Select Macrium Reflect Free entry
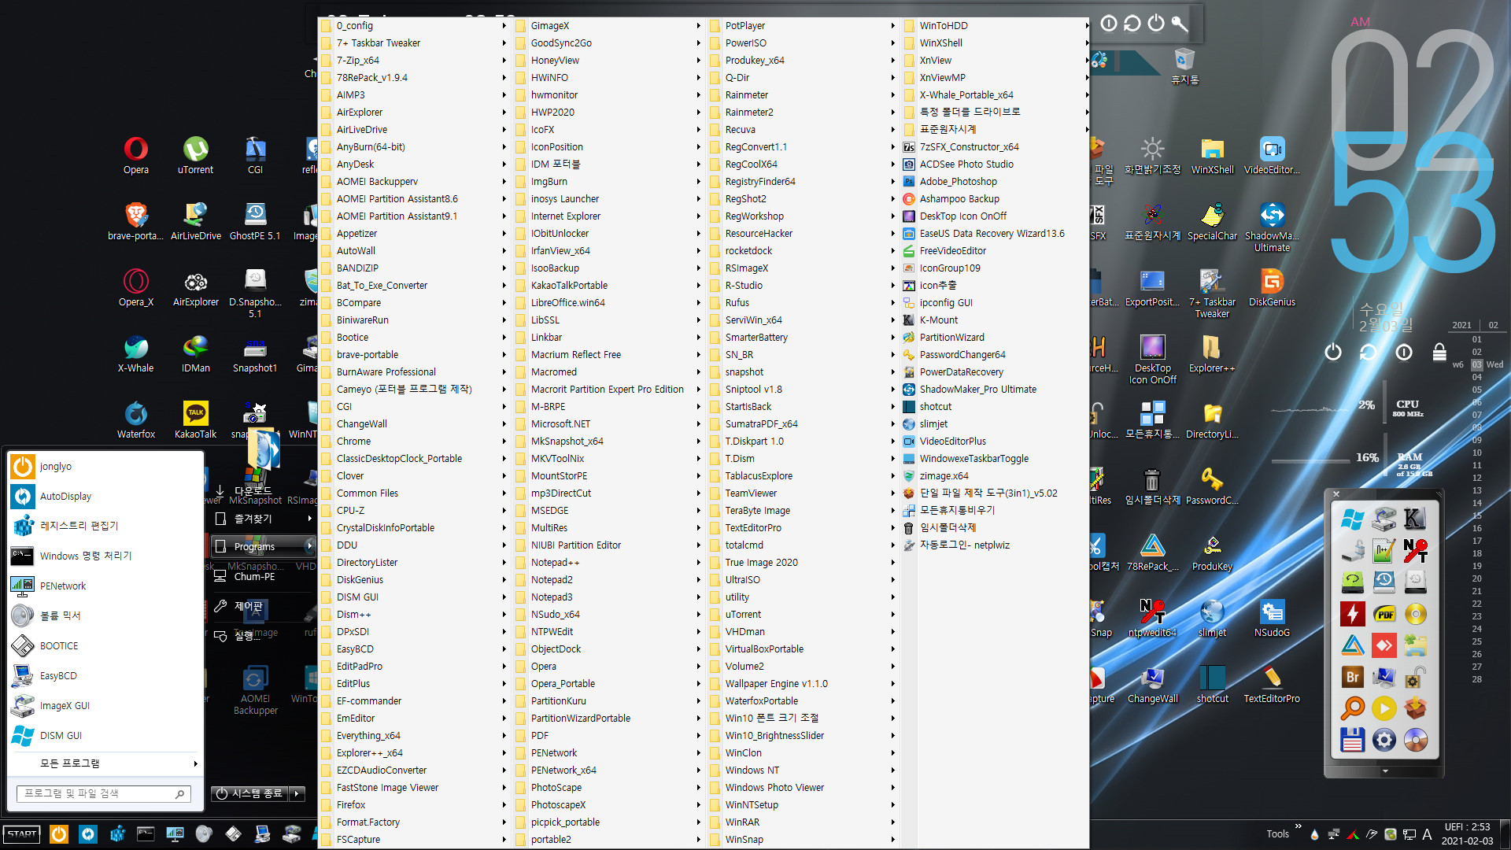 tap(607, 354)
